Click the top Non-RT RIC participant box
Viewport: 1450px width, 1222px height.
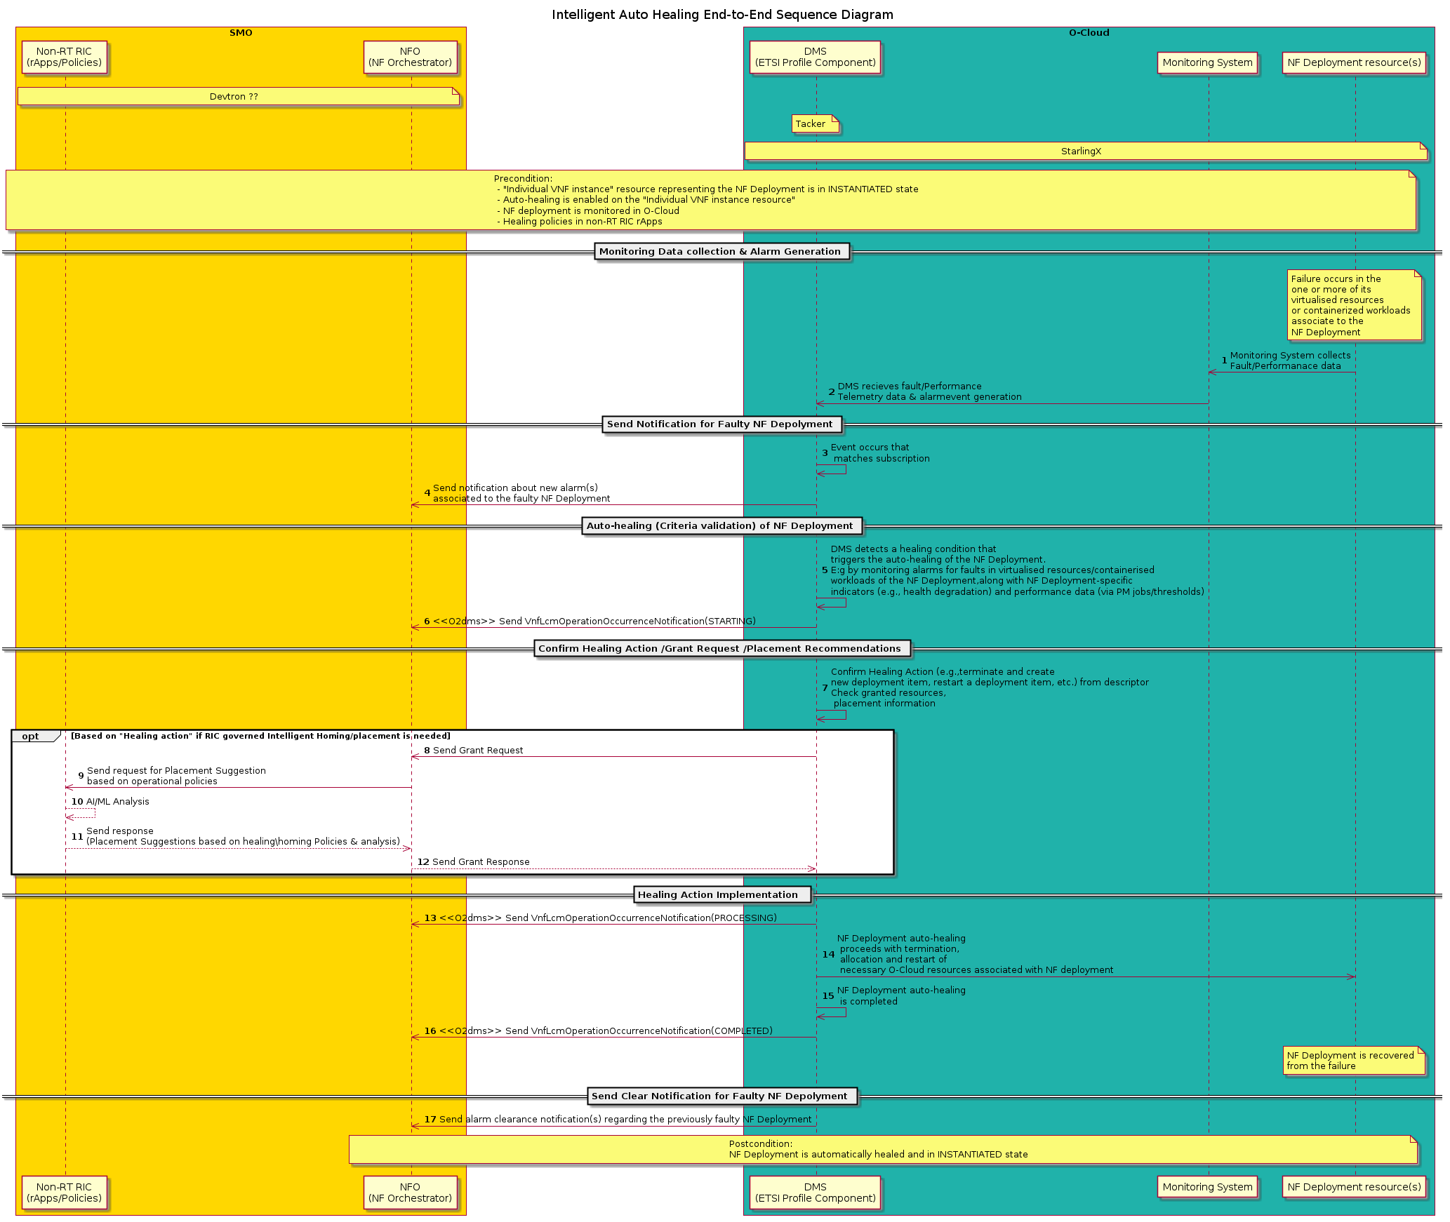coord(64,57)
